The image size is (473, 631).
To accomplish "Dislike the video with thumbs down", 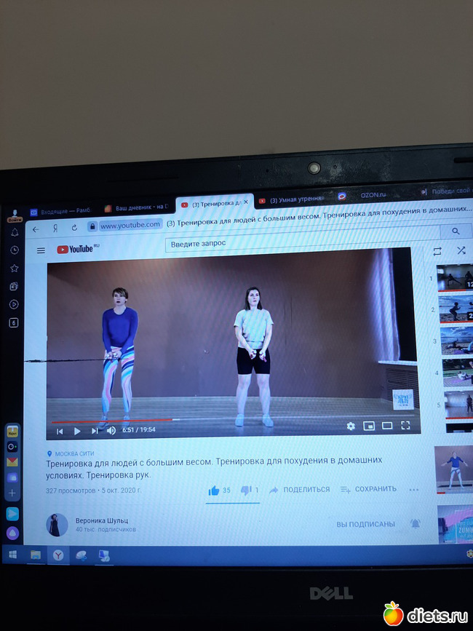I will click(246, 491).
